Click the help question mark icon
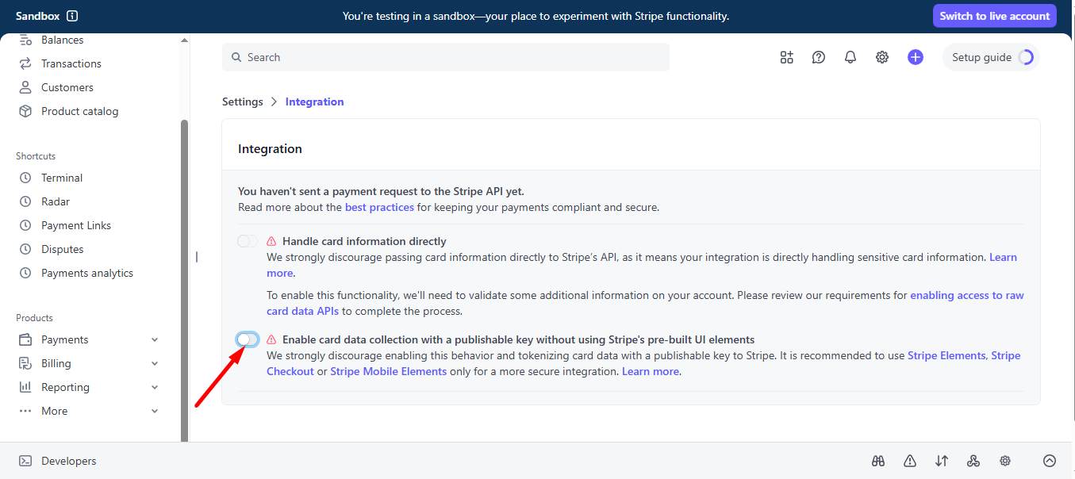Screen dimensions: 1075x479 [819, 57]
